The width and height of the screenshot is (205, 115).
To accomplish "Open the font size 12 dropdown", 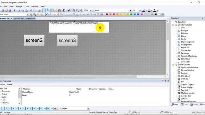I will click(x=140, y=11).
